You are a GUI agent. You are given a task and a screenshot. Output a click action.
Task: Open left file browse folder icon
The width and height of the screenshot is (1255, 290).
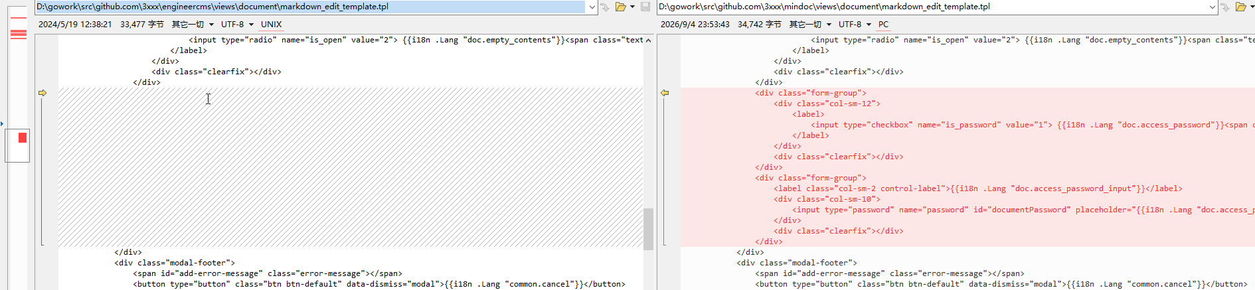click(621, 7)
